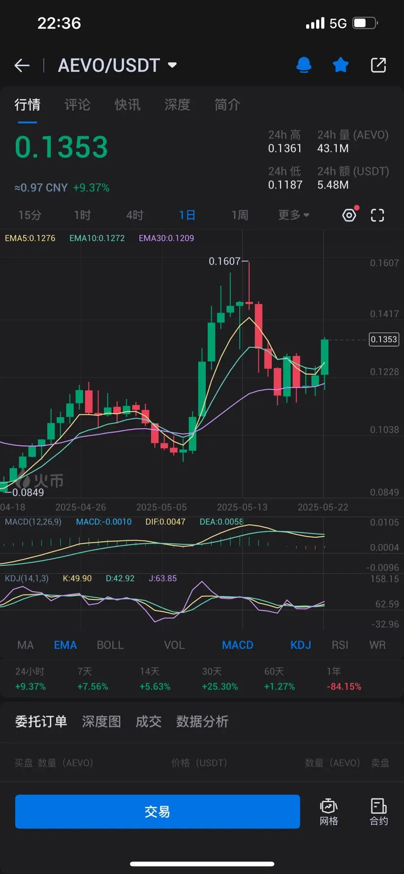Screen dimensions: 404x874
Task: Toggle the KDJ sub-indicator
Action: [x=301, y=645]
